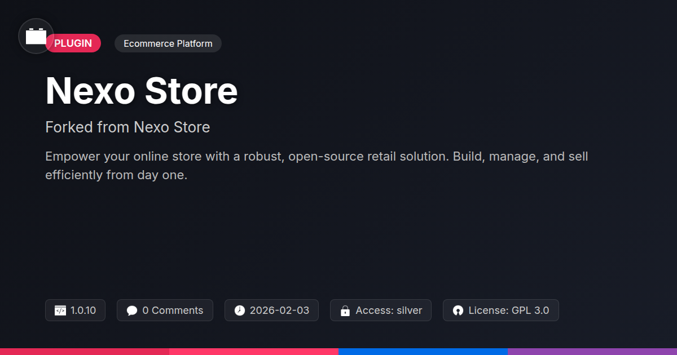The image size is (677, 355).
Task: Select the red PLUGIN badge
Action: [x=73, y=43]
